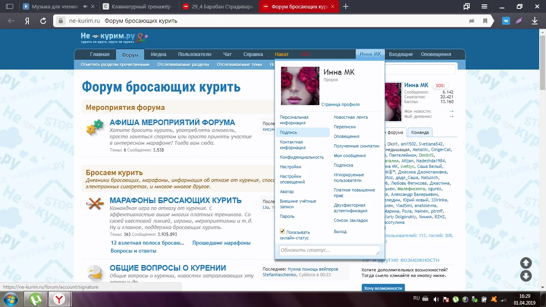Jump to page top with the up arrow button
This screenshot has height=307, width=546.
(526, 263)
